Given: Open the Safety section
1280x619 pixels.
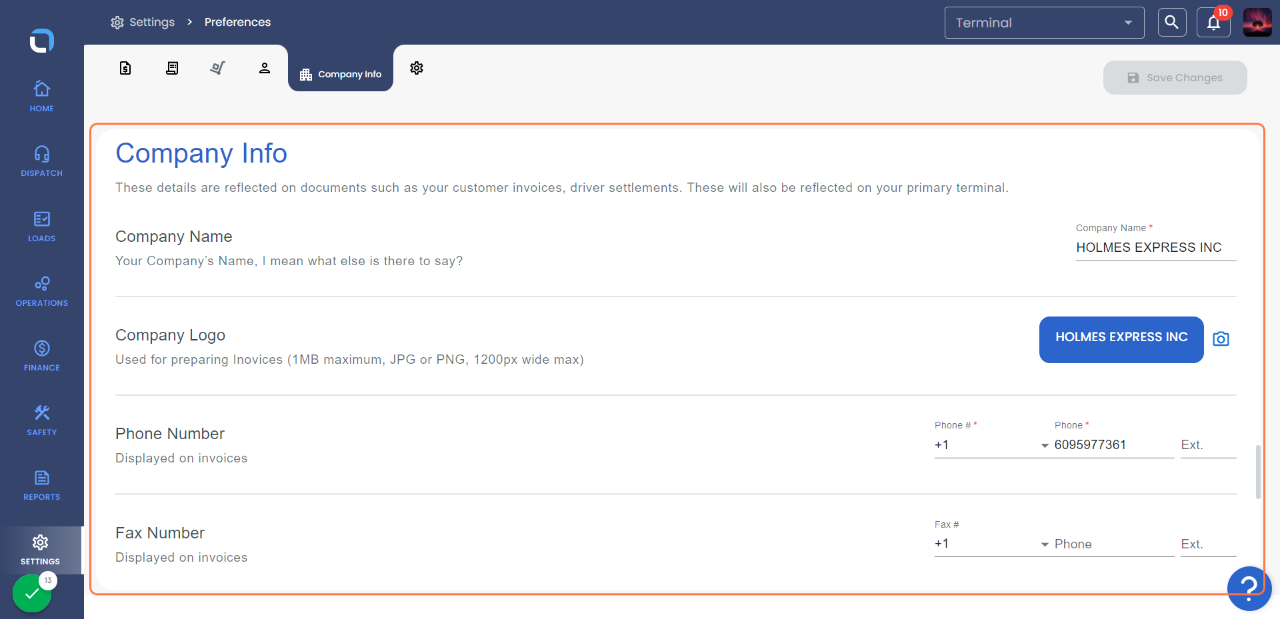Looking at the screenshot, I should click(41, 420).
